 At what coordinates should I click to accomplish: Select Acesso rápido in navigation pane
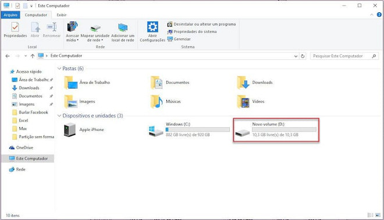(26, 72)
